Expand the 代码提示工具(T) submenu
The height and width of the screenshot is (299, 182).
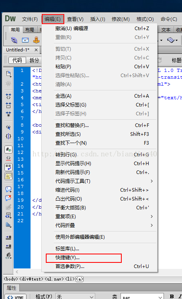100,181
